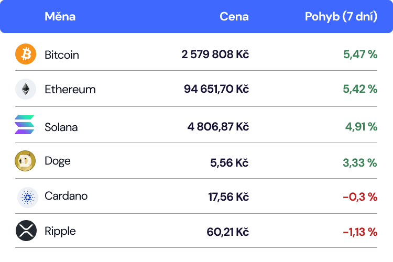Open the Cardano logo icon
Image resolution: width=393 pixels, height=262 pixels.
coord(25,196)
